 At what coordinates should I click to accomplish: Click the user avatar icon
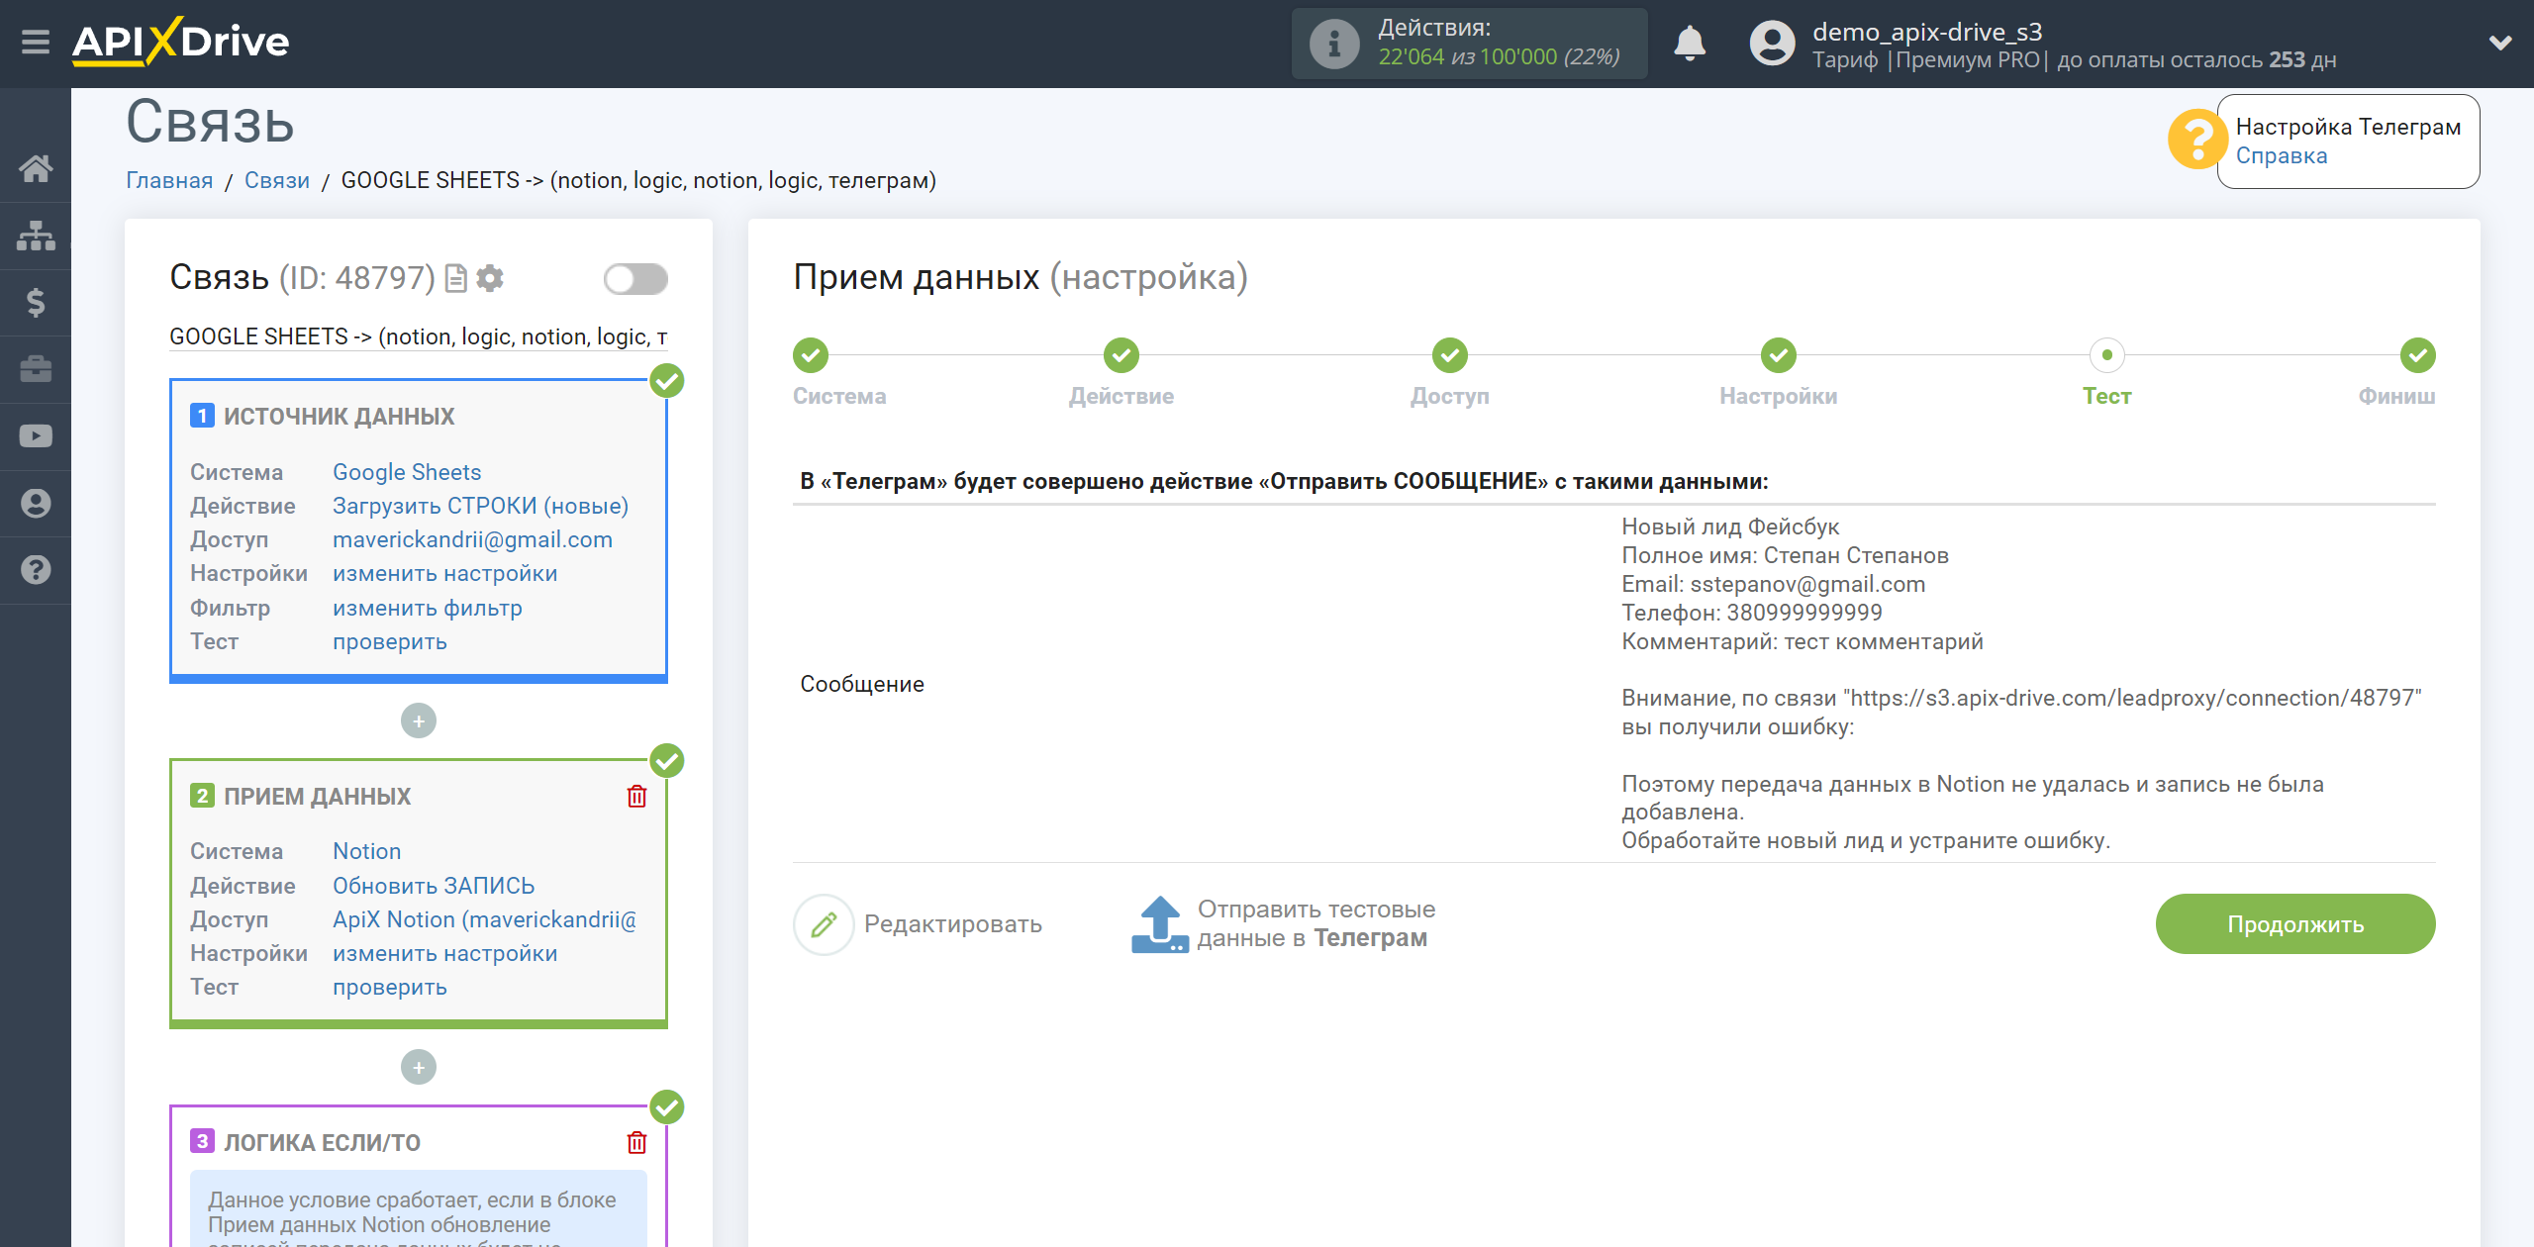click(1772, 44)
